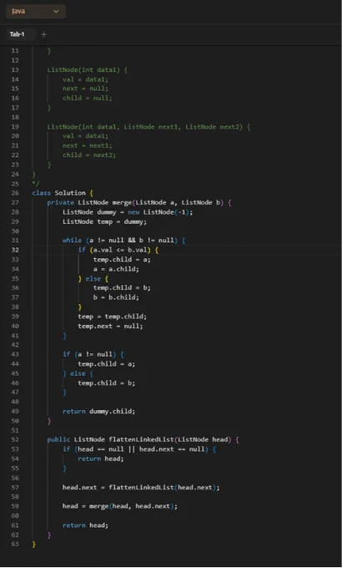Click the 'ListNode temp = dummy;' line
This screenshot has height=568, width=342.
[x=104, y=221]
